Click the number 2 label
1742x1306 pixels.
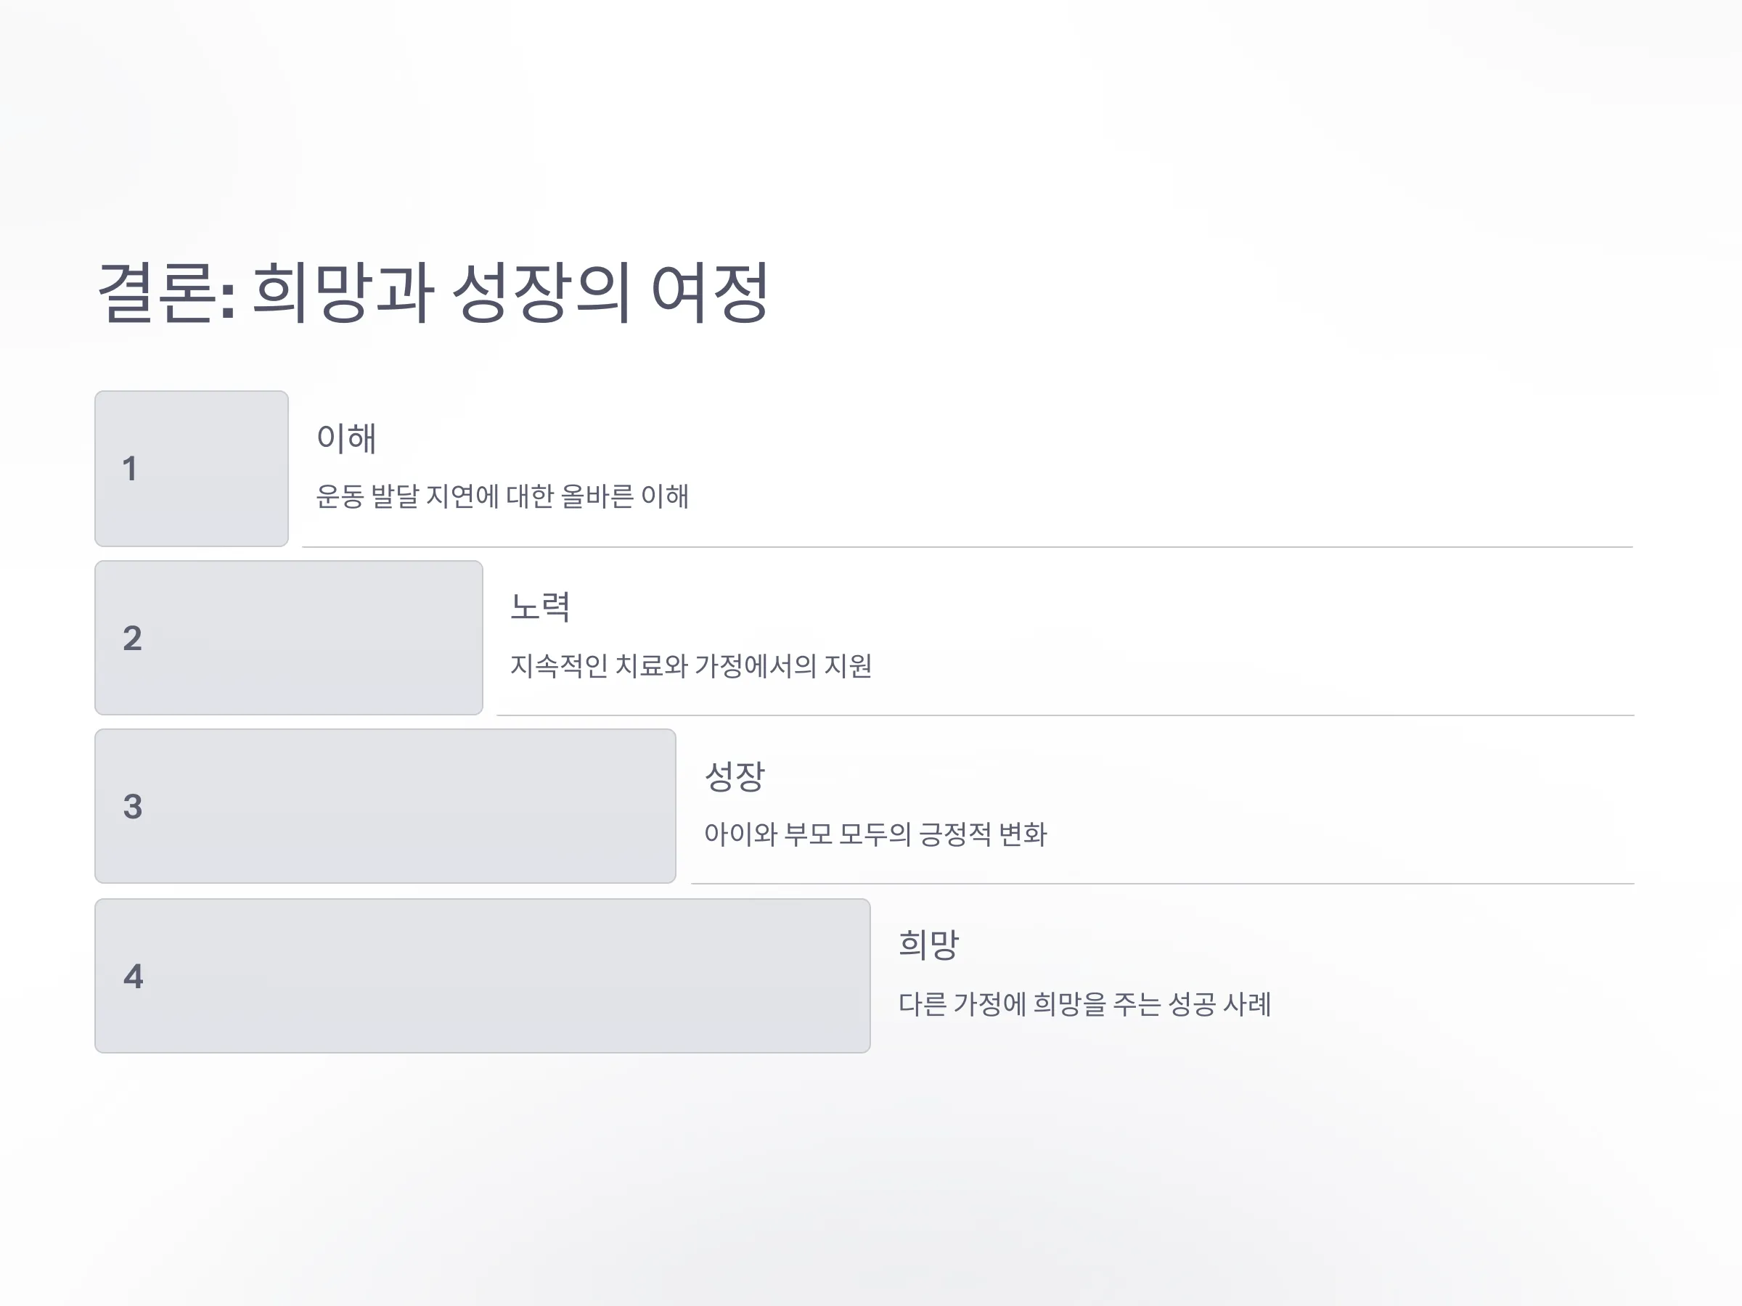point(132,638)
